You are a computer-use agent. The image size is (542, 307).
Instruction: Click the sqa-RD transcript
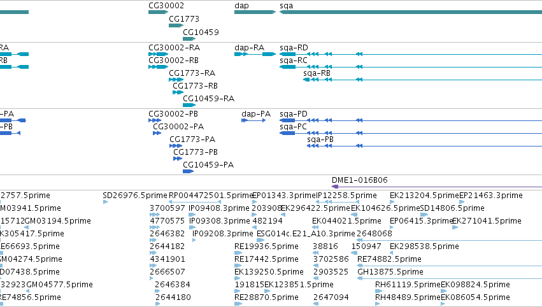coord(411,54)
